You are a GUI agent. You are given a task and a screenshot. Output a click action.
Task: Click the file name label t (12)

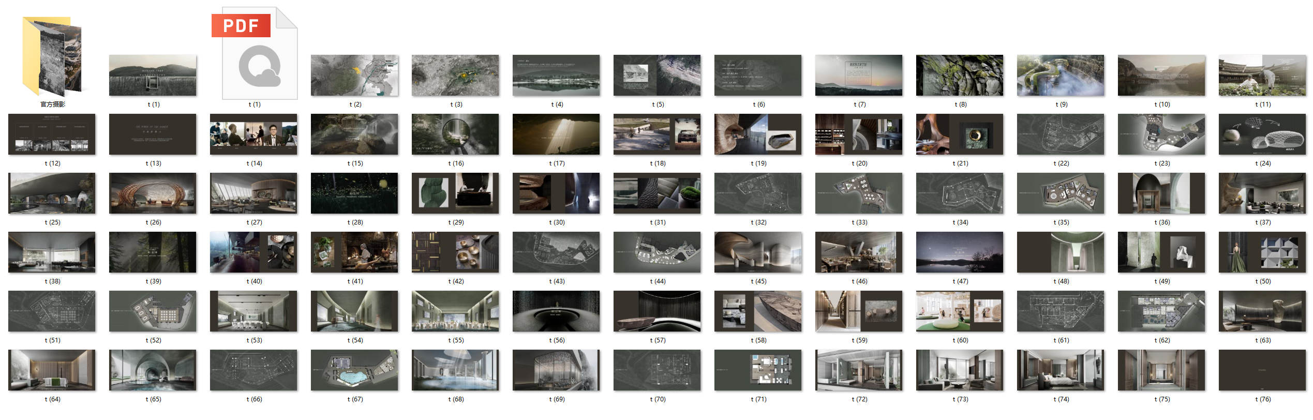click(x=52, y=163)
